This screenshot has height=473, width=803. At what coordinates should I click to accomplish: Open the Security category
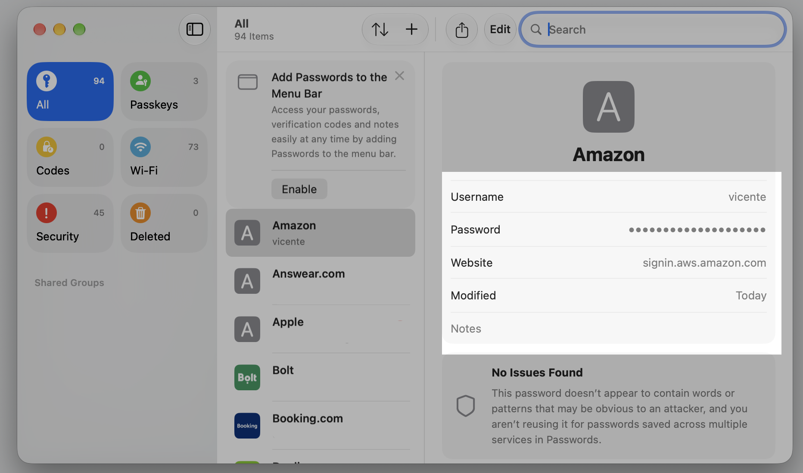point(70,223)
